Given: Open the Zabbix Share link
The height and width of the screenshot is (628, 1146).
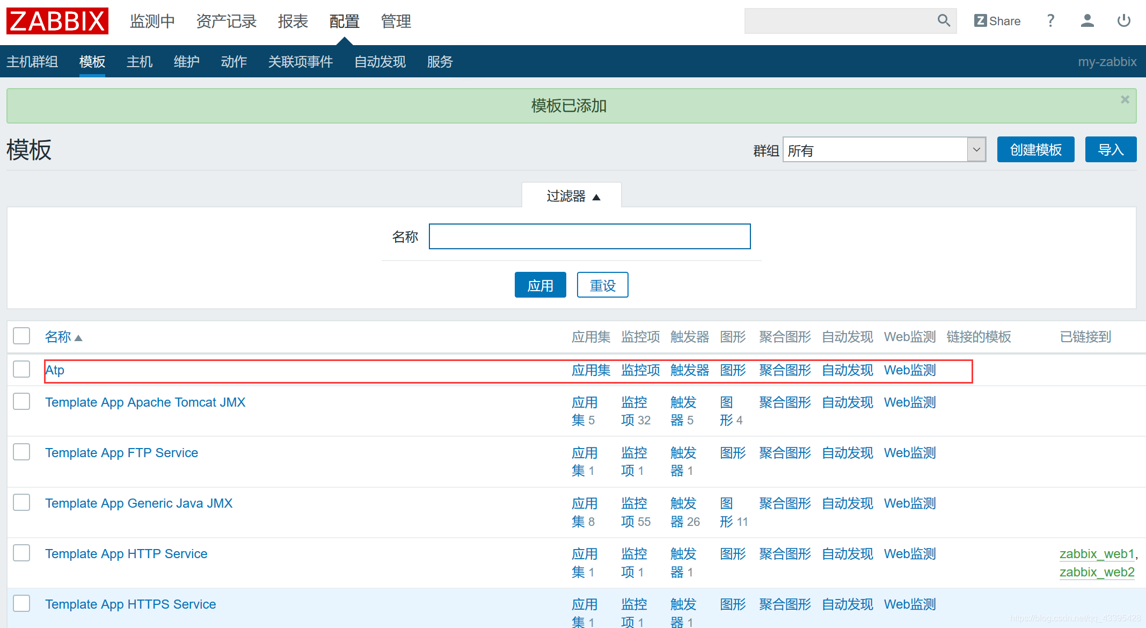Looking at the screenshot, I should point(997,21).
